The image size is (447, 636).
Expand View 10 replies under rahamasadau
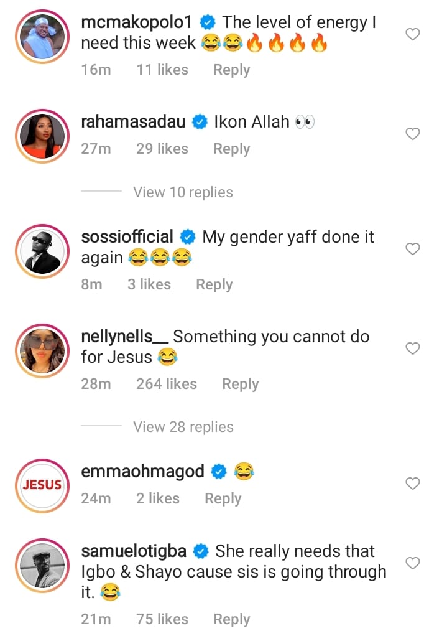[183, 192]
